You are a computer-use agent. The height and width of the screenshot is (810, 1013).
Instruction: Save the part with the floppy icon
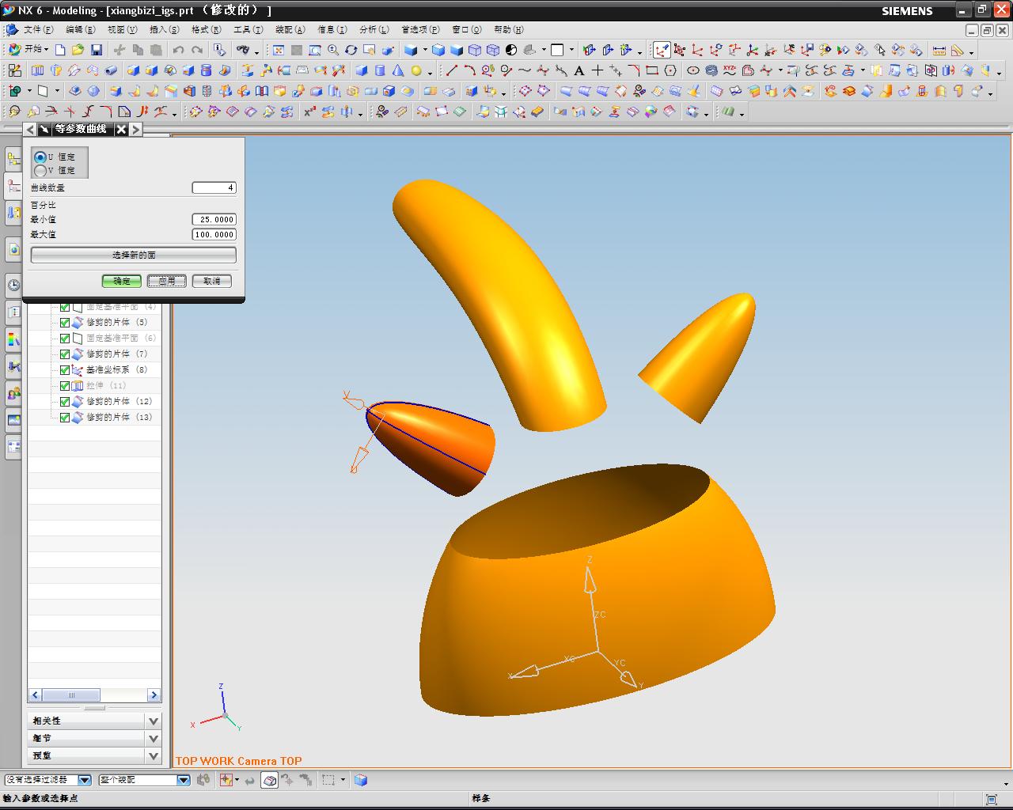pyautogui.click(x=96, y=50)
